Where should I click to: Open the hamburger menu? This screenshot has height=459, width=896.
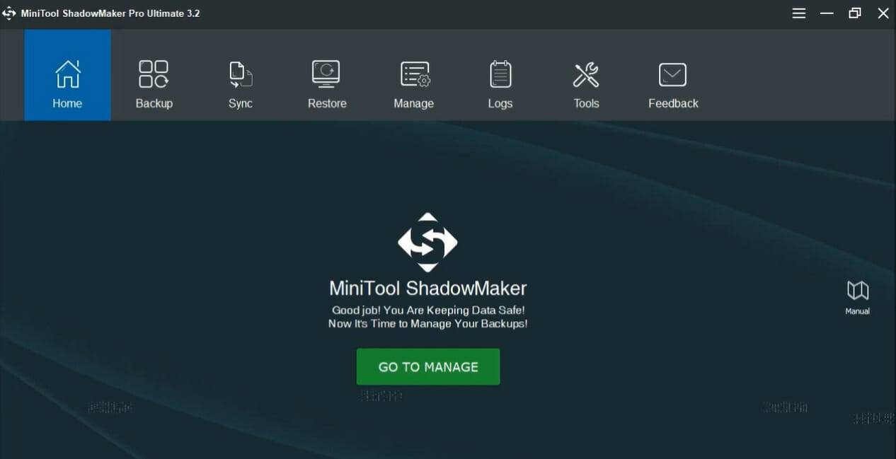pyautogui.click(x=798, y=13)
